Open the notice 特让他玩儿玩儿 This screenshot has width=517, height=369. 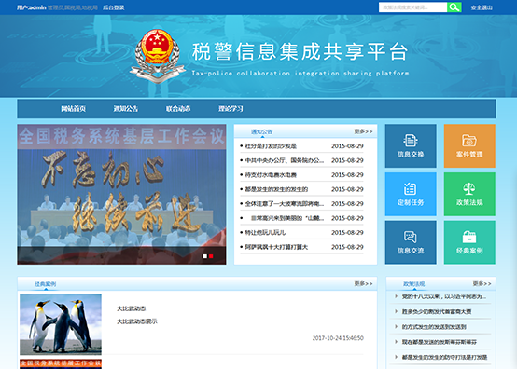pyautogui.click(x=265, y=233)
